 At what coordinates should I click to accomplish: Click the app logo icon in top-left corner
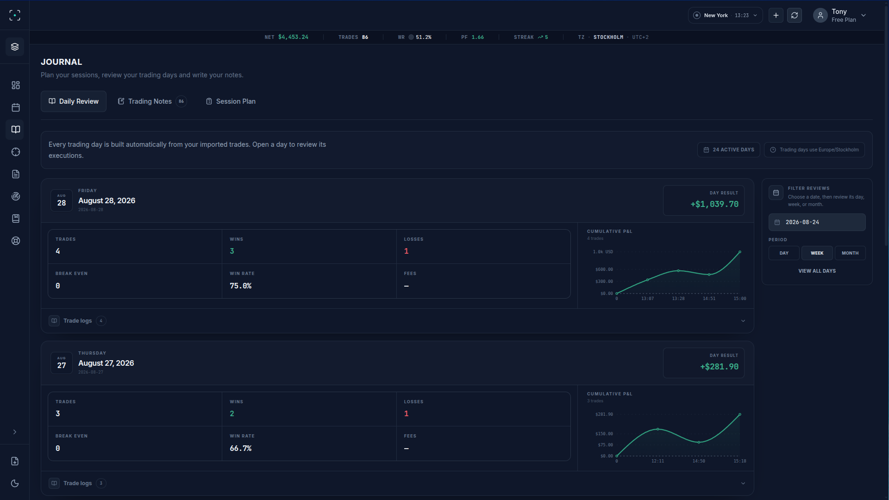pos(15,15)
